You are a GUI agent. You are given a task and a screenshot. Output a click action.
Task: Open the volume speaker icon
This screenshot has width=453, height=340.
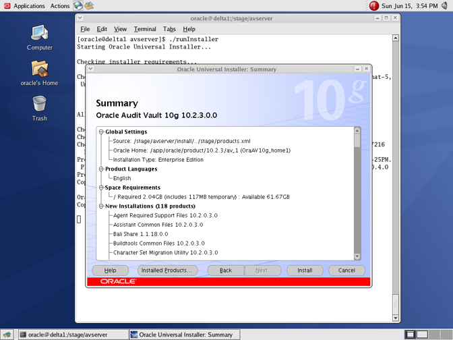coord(444,5)
